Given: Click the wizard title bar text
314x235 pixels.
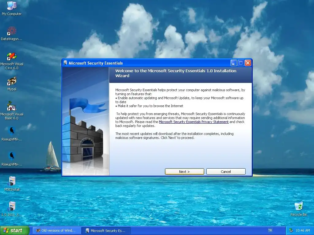Looking at the screenshot, I should pyautogui.click(x=96, y=63).
